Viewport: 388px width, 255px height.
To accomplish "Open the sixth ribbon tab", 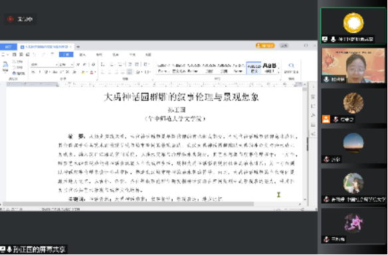I will point(148,54).
